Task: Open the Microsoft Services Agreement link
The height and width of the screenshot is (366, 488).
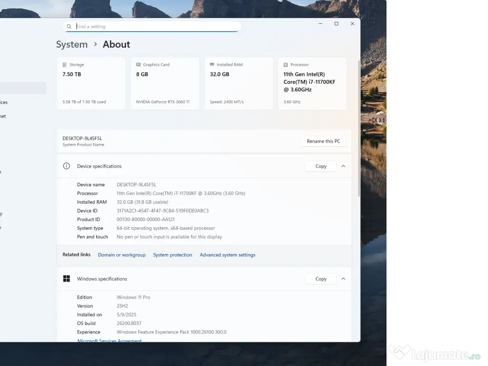Action: click(110, 341)
